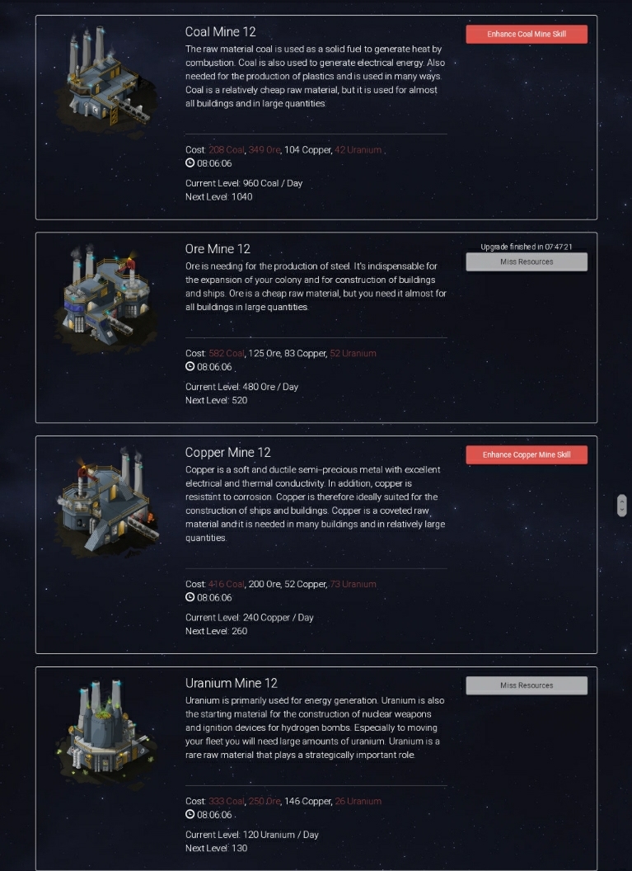632x871 pixels.
Task: Click the clock icon under Copper Mine cost
Action: point(190,598)
